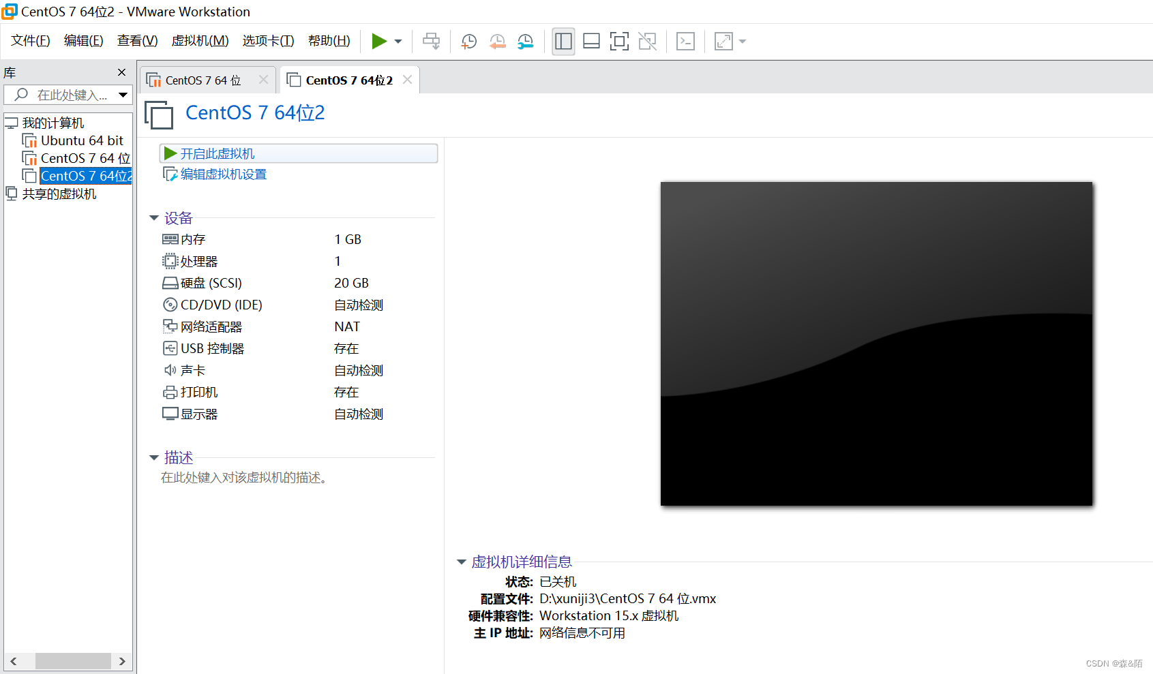The height and width of the screenshot is (674, 1153).
Task: Collapse the 描述 section
Action: (154, 457)
